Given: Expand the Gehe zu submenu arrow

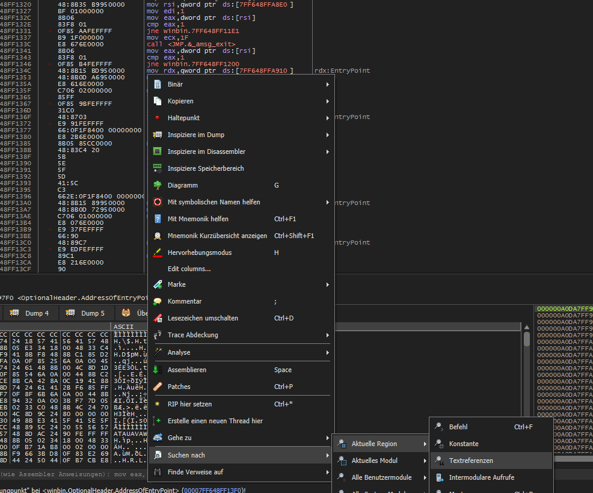Looking at the screenshot, I should (x=328, y=438).
